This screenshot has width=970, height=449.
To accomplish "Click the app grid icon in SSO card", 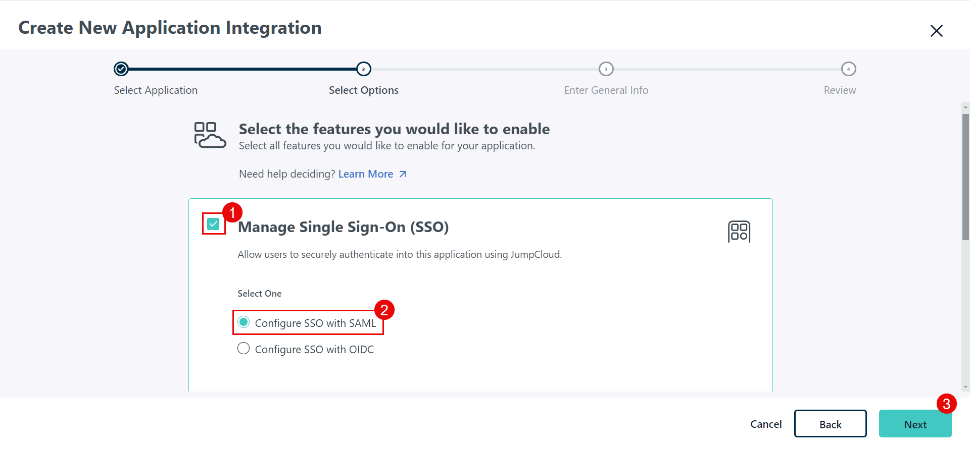I will pos(739,232).
